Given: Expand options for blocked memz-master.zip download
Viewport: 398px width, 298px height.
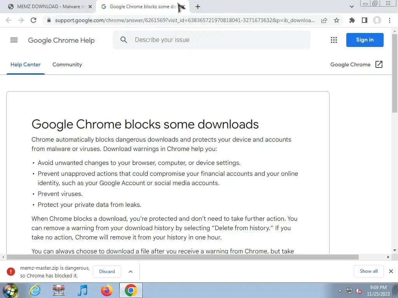Looking at the screenshot, I should (131, 271).
